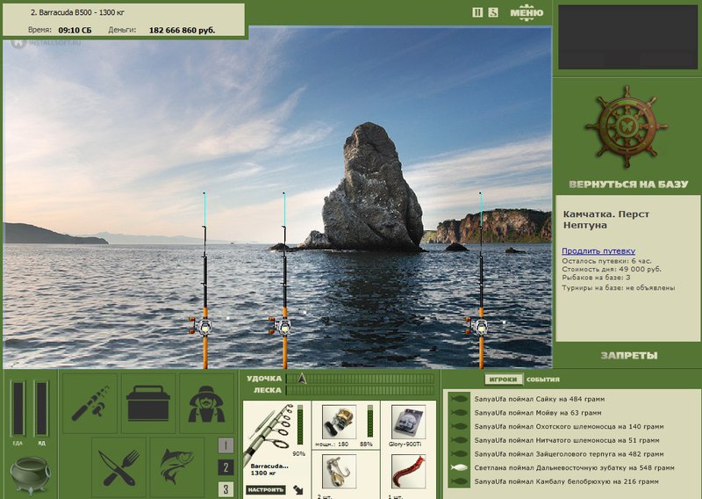Open the МЕНЮ game menu
The height and width of the screenshot is (499, 702).
click(x=526, y=12)
